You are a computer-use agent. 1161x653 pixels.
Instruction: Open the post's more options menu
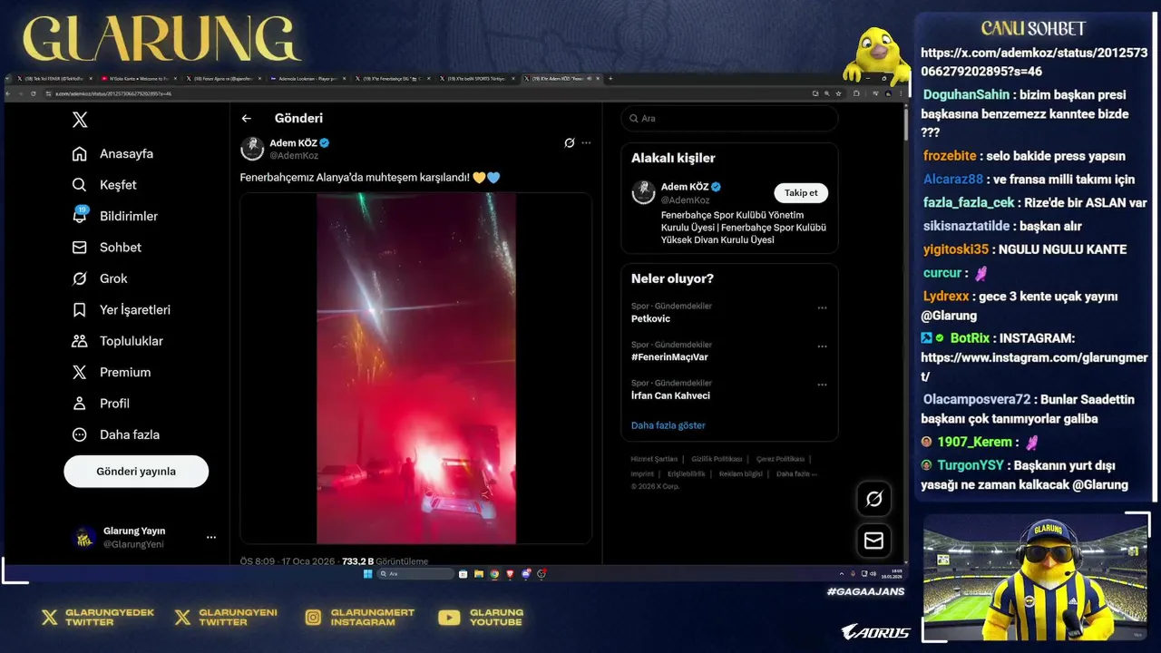[586, 143]
